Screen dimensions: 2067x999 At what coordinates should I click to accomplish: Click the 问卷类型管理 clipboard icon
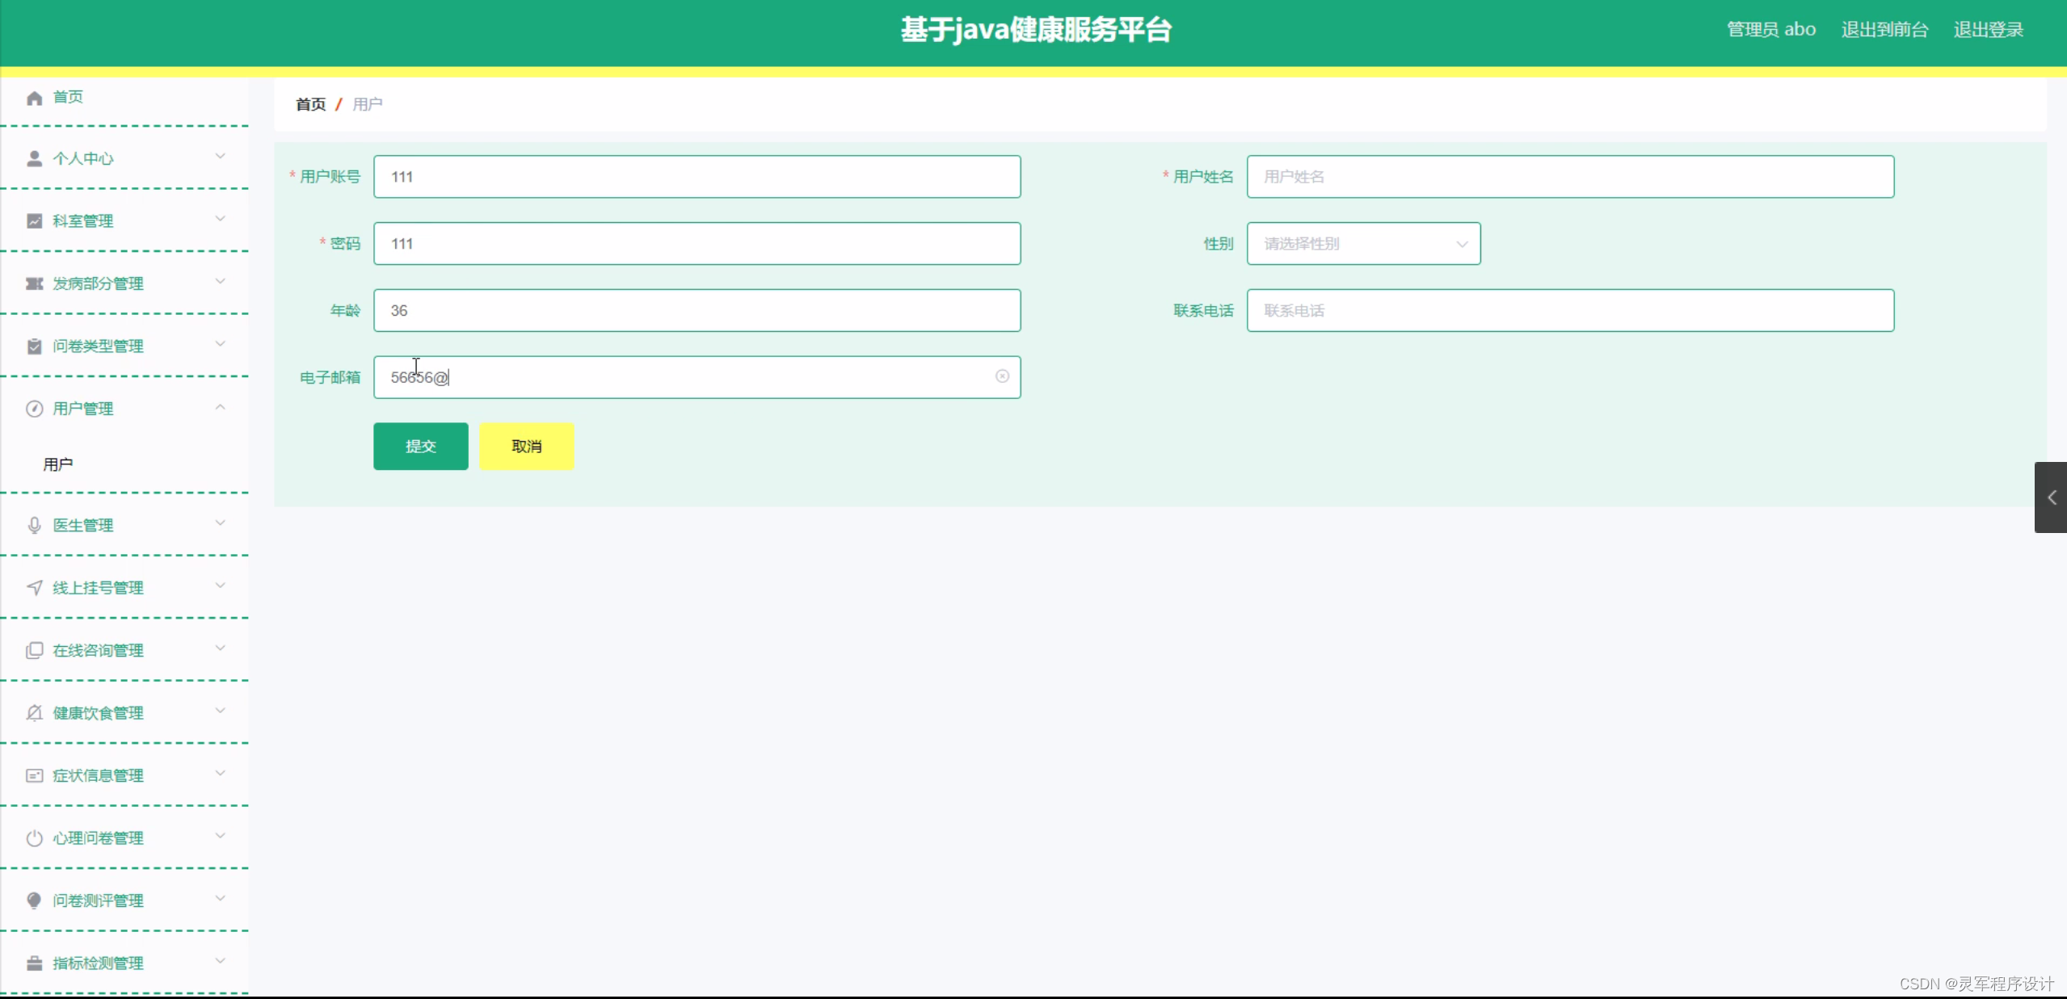pos(34,346)
